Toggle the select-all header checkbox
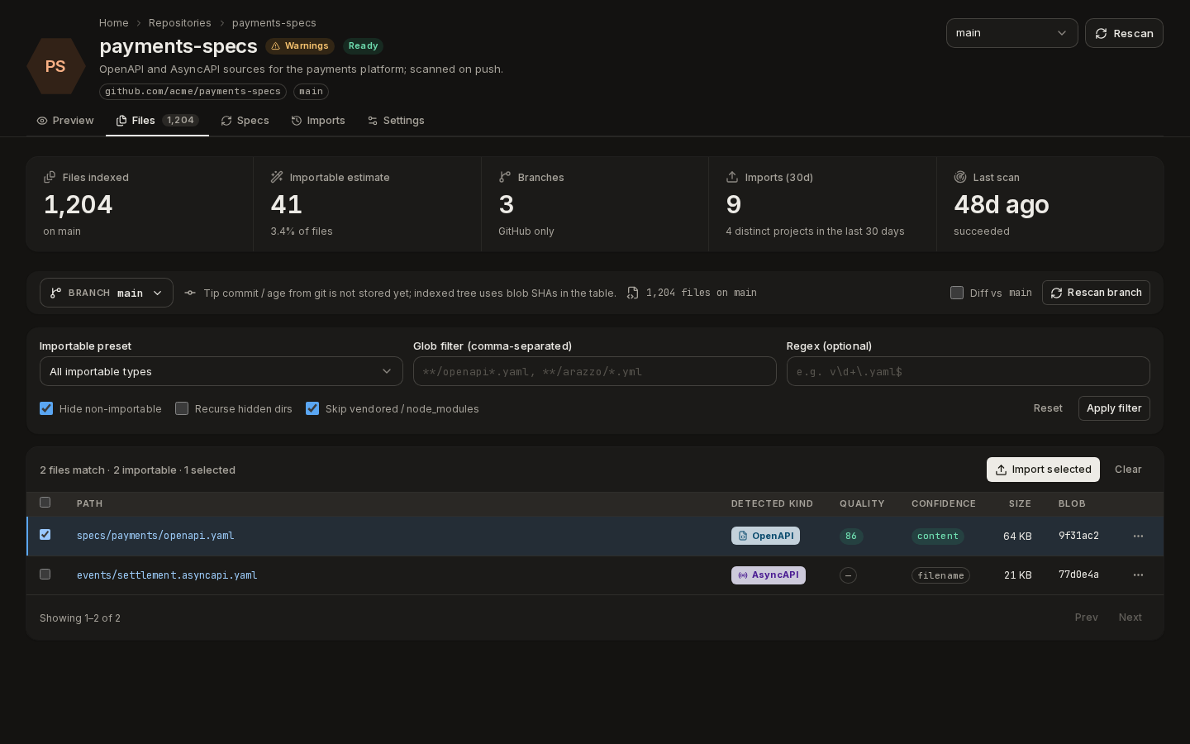The width and height of the screenshot is (1190, 744). pos(45,502)
